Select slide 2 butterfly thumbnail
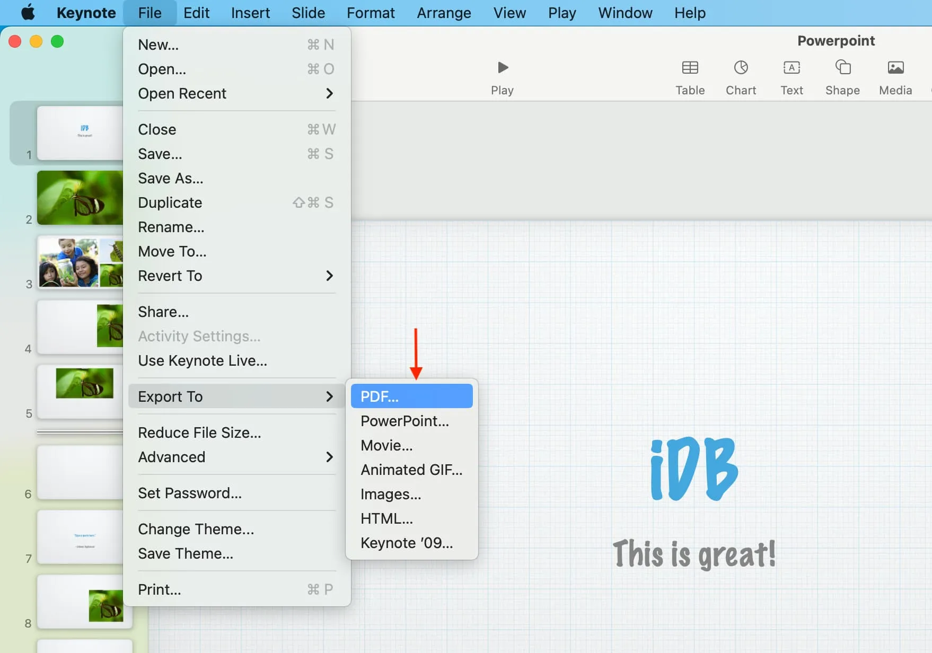The height and width of the screenshot is (653, 932). [x=80, y=198]
